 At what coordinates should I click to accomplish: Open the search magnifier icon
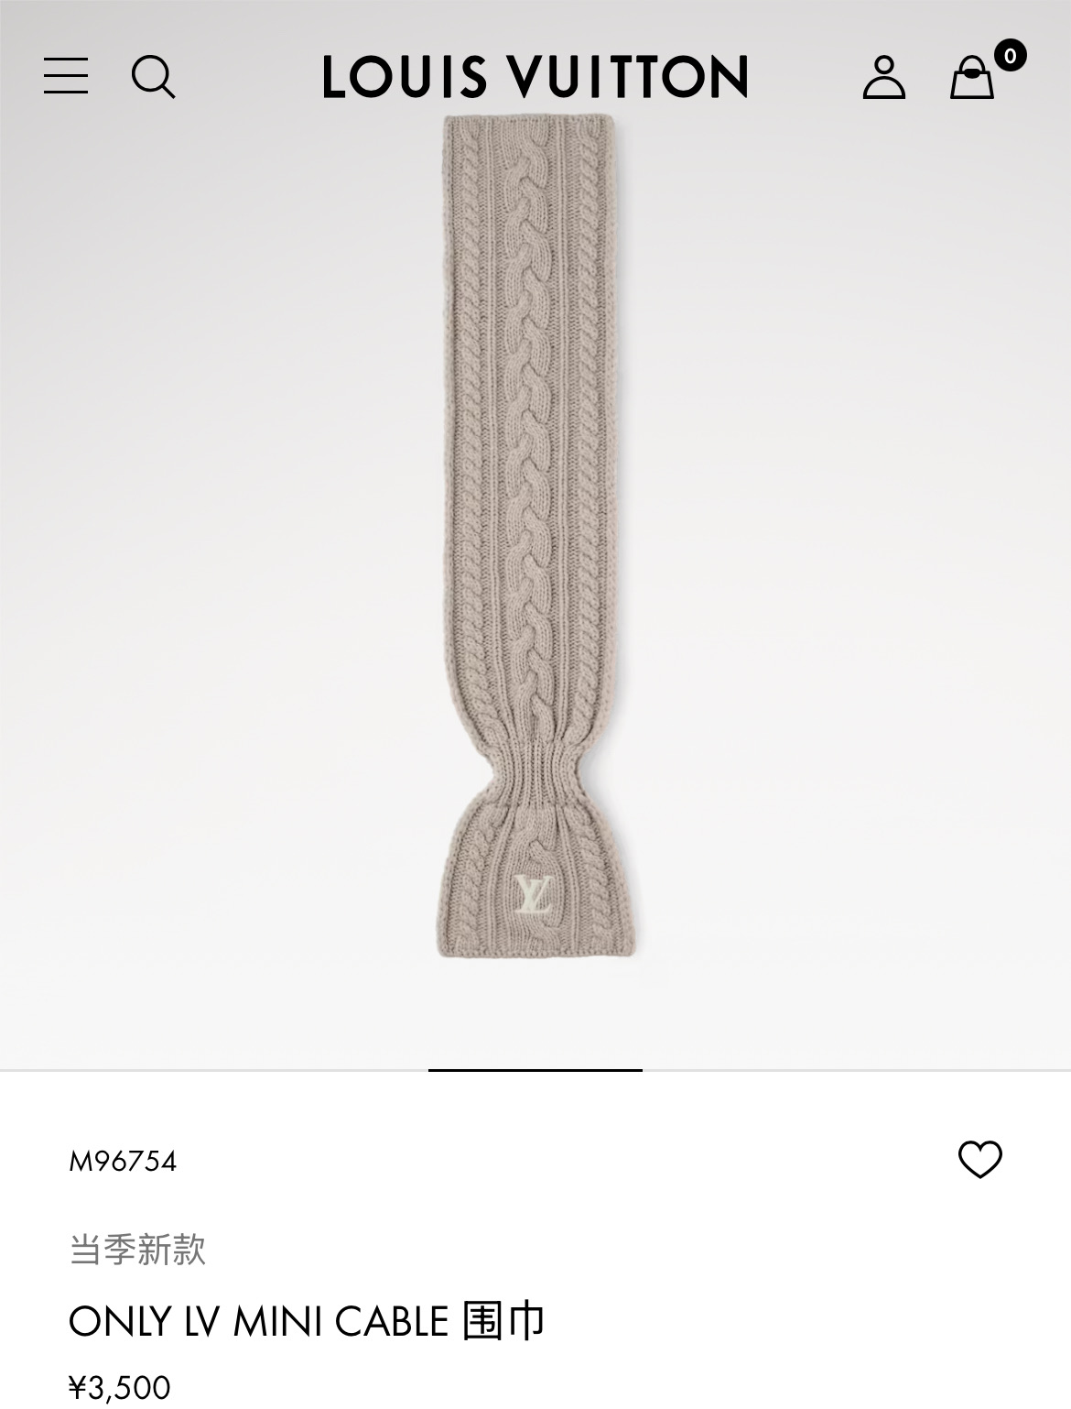pyautogui.click(x=153, y=77)
